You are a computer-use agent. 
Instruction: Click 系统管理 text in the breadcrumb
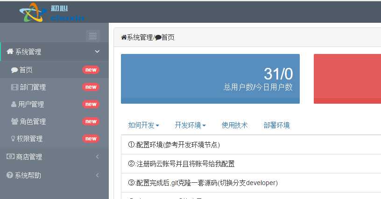[x=140, y=37]
